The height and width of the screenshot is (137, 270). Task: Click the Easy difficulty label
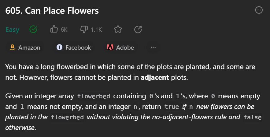12,30
